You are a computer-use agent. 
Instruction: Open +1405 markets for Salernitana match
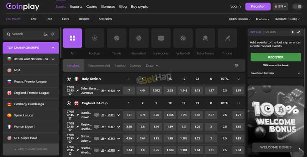click(x=111, y=91)
